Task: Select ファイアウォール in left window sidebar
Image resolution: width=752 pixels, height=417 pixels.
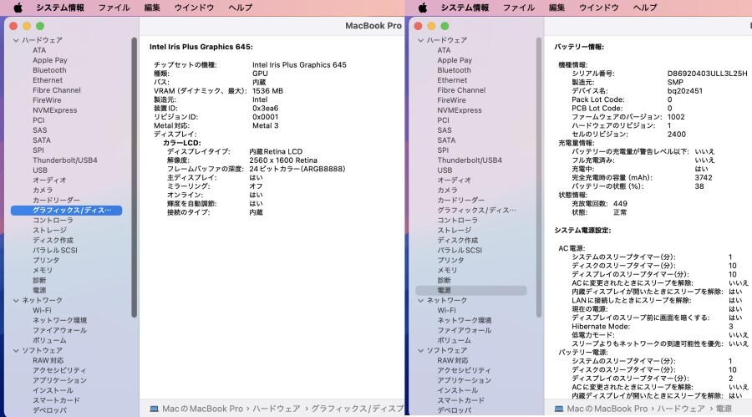Action: click(x=59, y=331)
